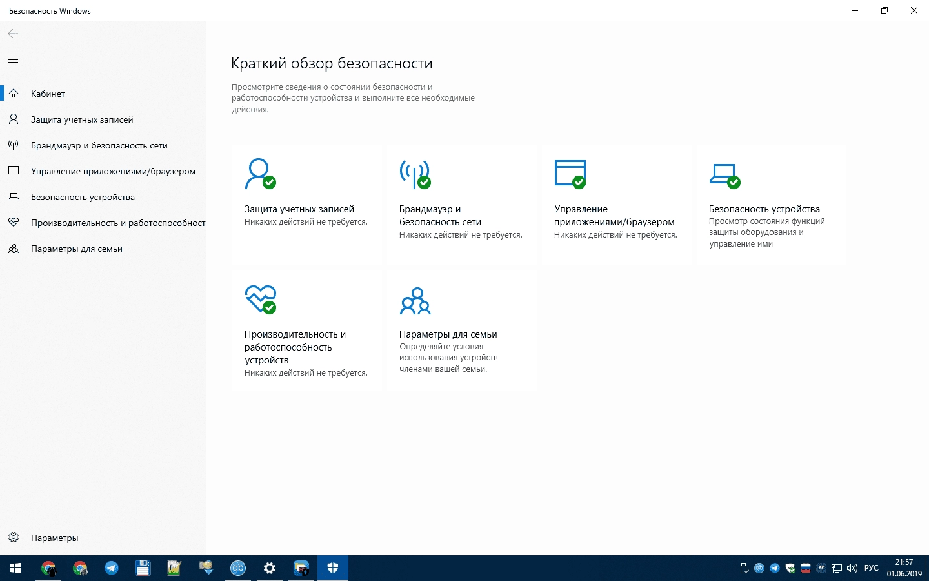Launch Telegram from the taskbar
The height and width of the screenshot is (581, 929).
coord(112,568)
